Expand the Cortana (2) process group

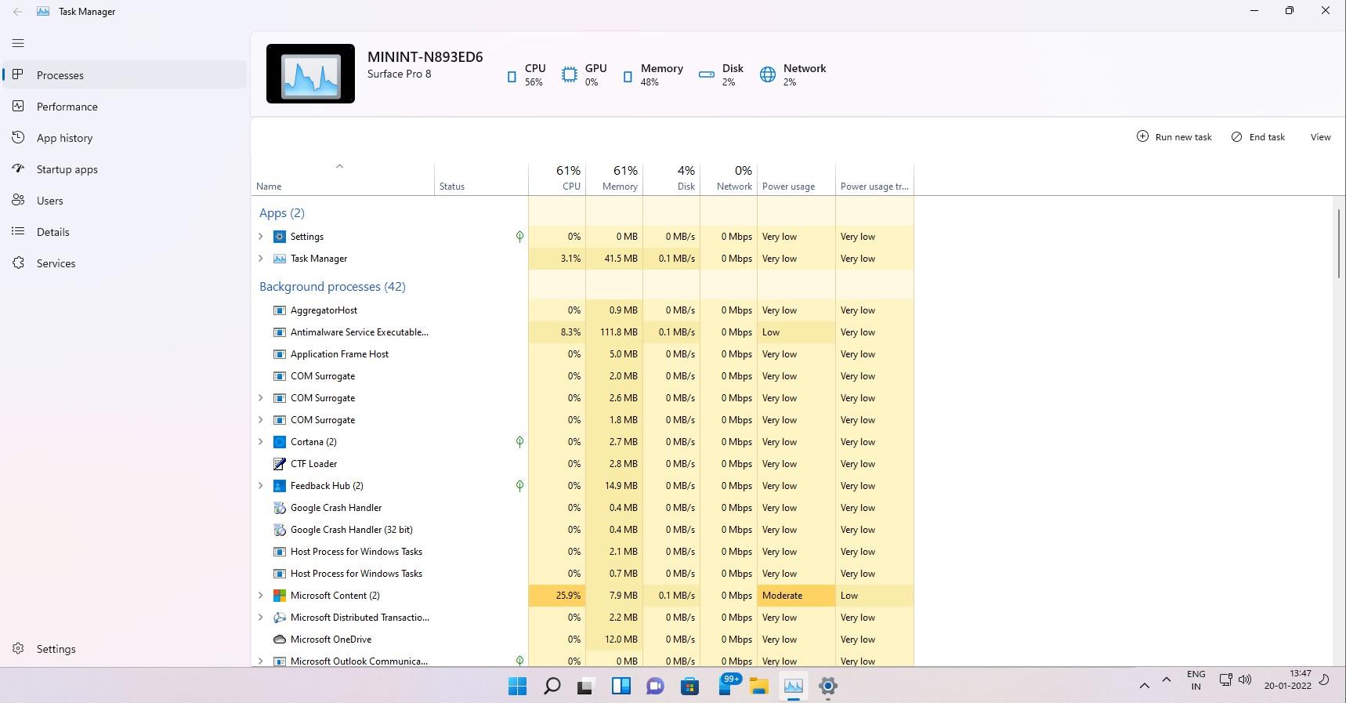[261, 442]
